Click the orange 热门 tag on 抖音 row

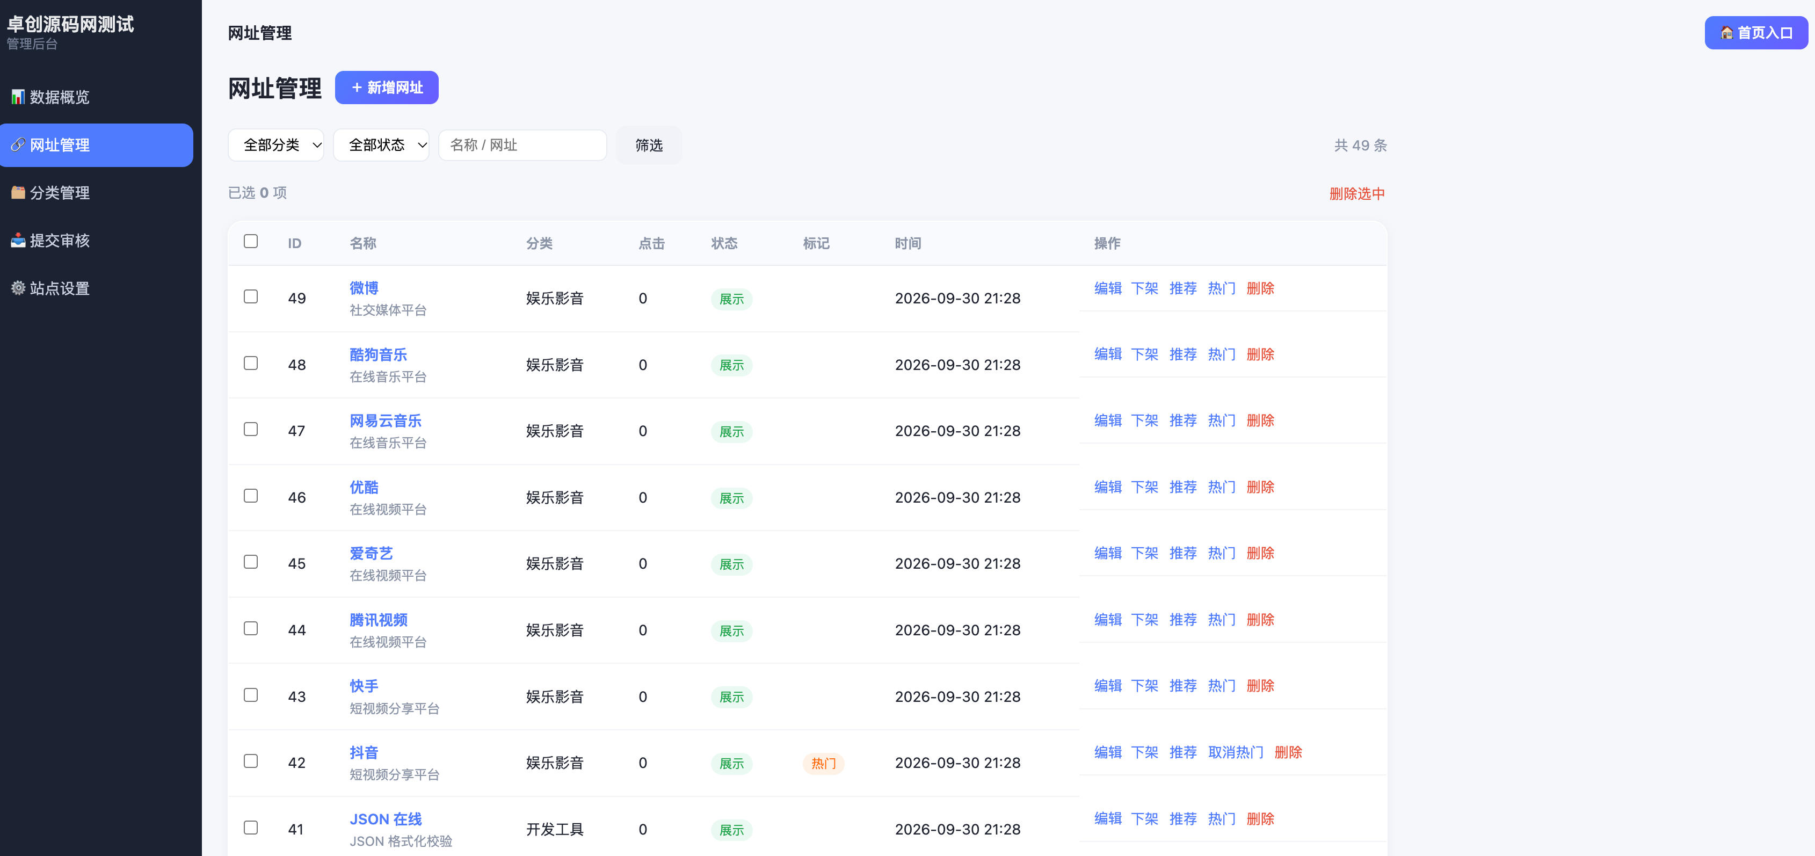point(823,764)
